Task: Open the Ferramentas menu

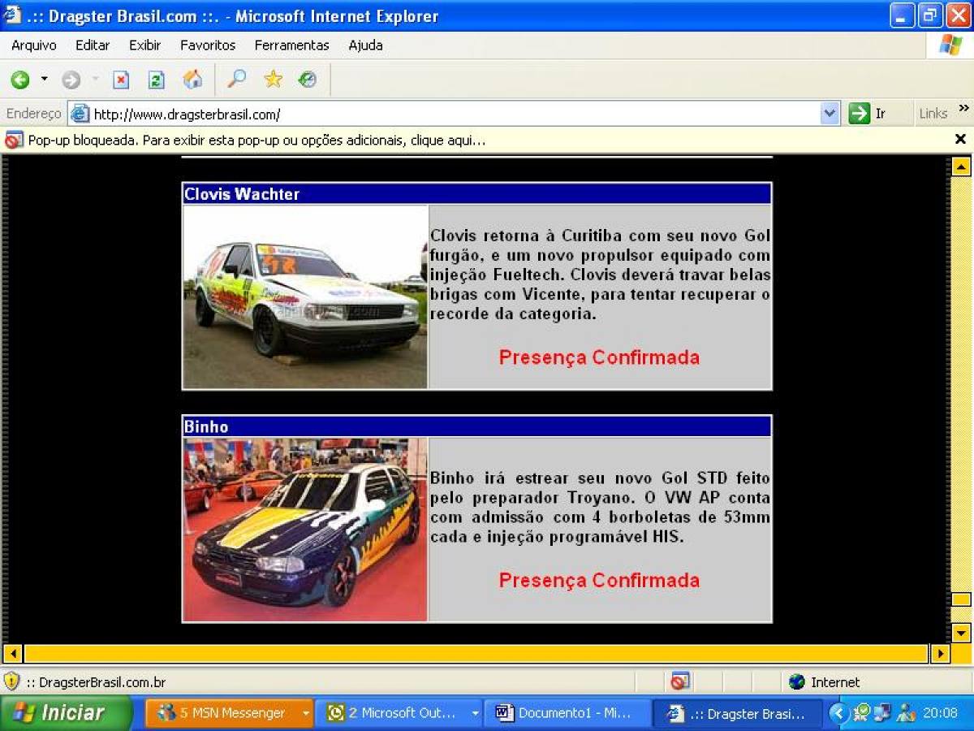Action: coord(291,45)
